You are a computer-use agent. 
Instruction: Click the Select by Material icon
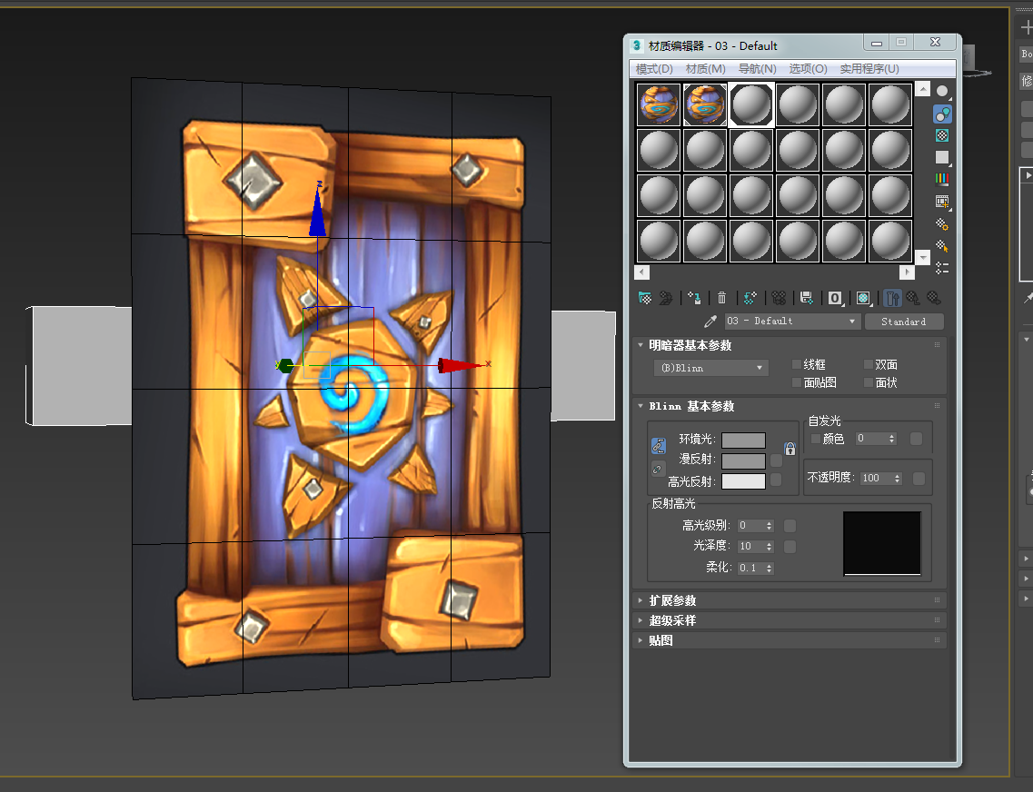(x=943, y=246)
